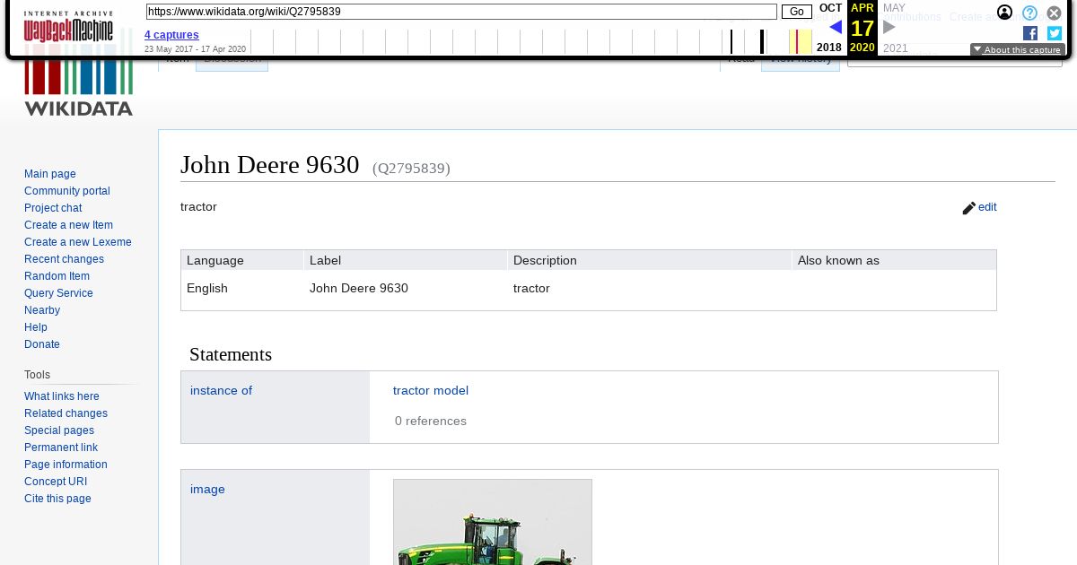Screen dimensions: 1077x565
Task: Open Query Service link
Action: 58,293
